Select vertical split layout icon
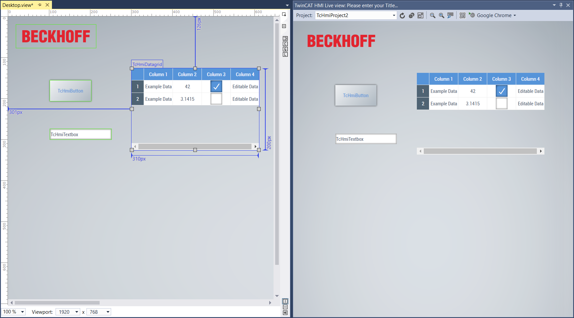 [x=285, y=301]
